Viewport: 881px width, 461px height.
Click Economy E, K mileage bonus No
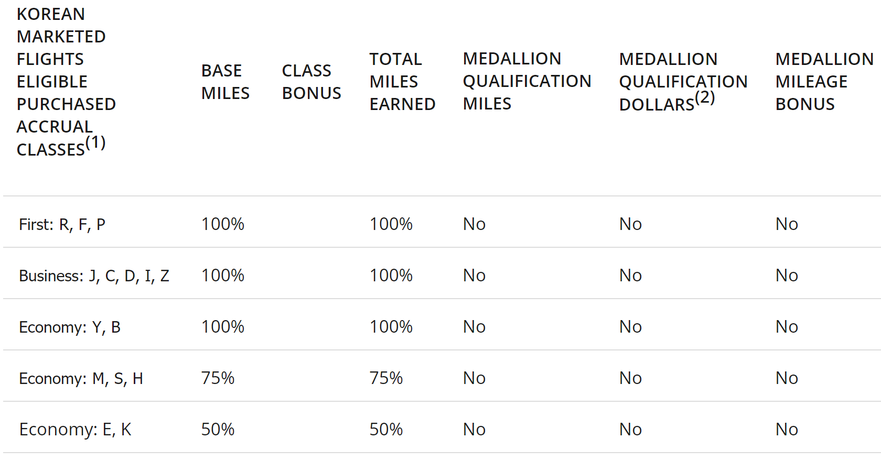[x=787, y=430]
